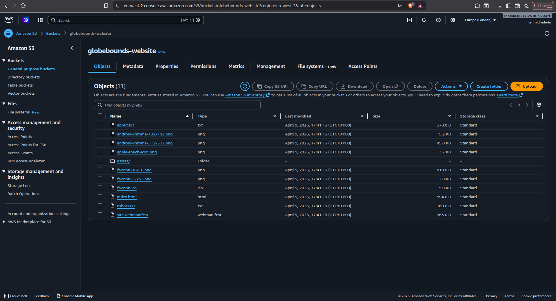The width and height of the screenshot is (556, 301).
Task: Click the AWS console search box
Action: coord(126,20)
